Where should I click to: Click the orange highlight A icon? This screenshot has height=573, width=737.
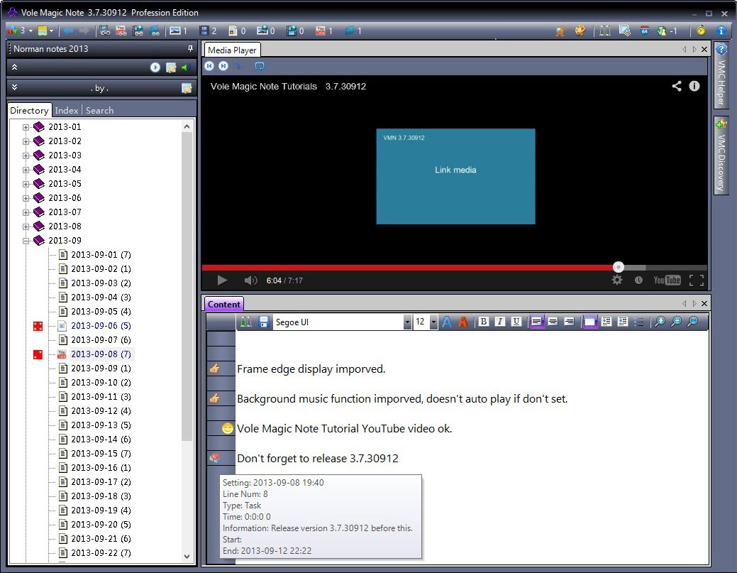pos(463,322)
